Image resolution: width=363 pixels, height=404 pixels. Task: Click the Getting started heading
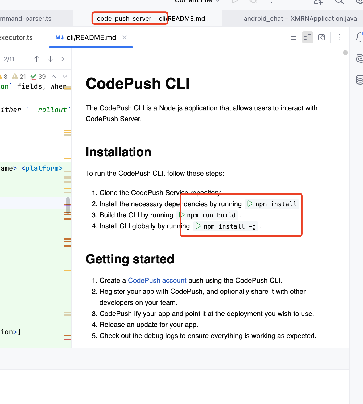coord(130,259)
